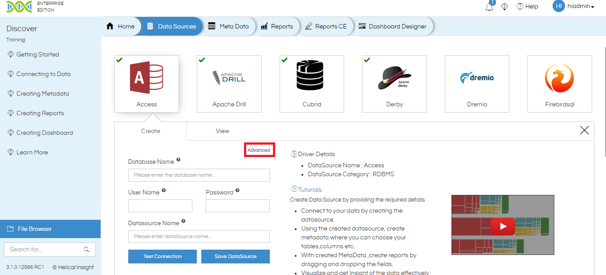Click the Datasource Name input field

199,236
